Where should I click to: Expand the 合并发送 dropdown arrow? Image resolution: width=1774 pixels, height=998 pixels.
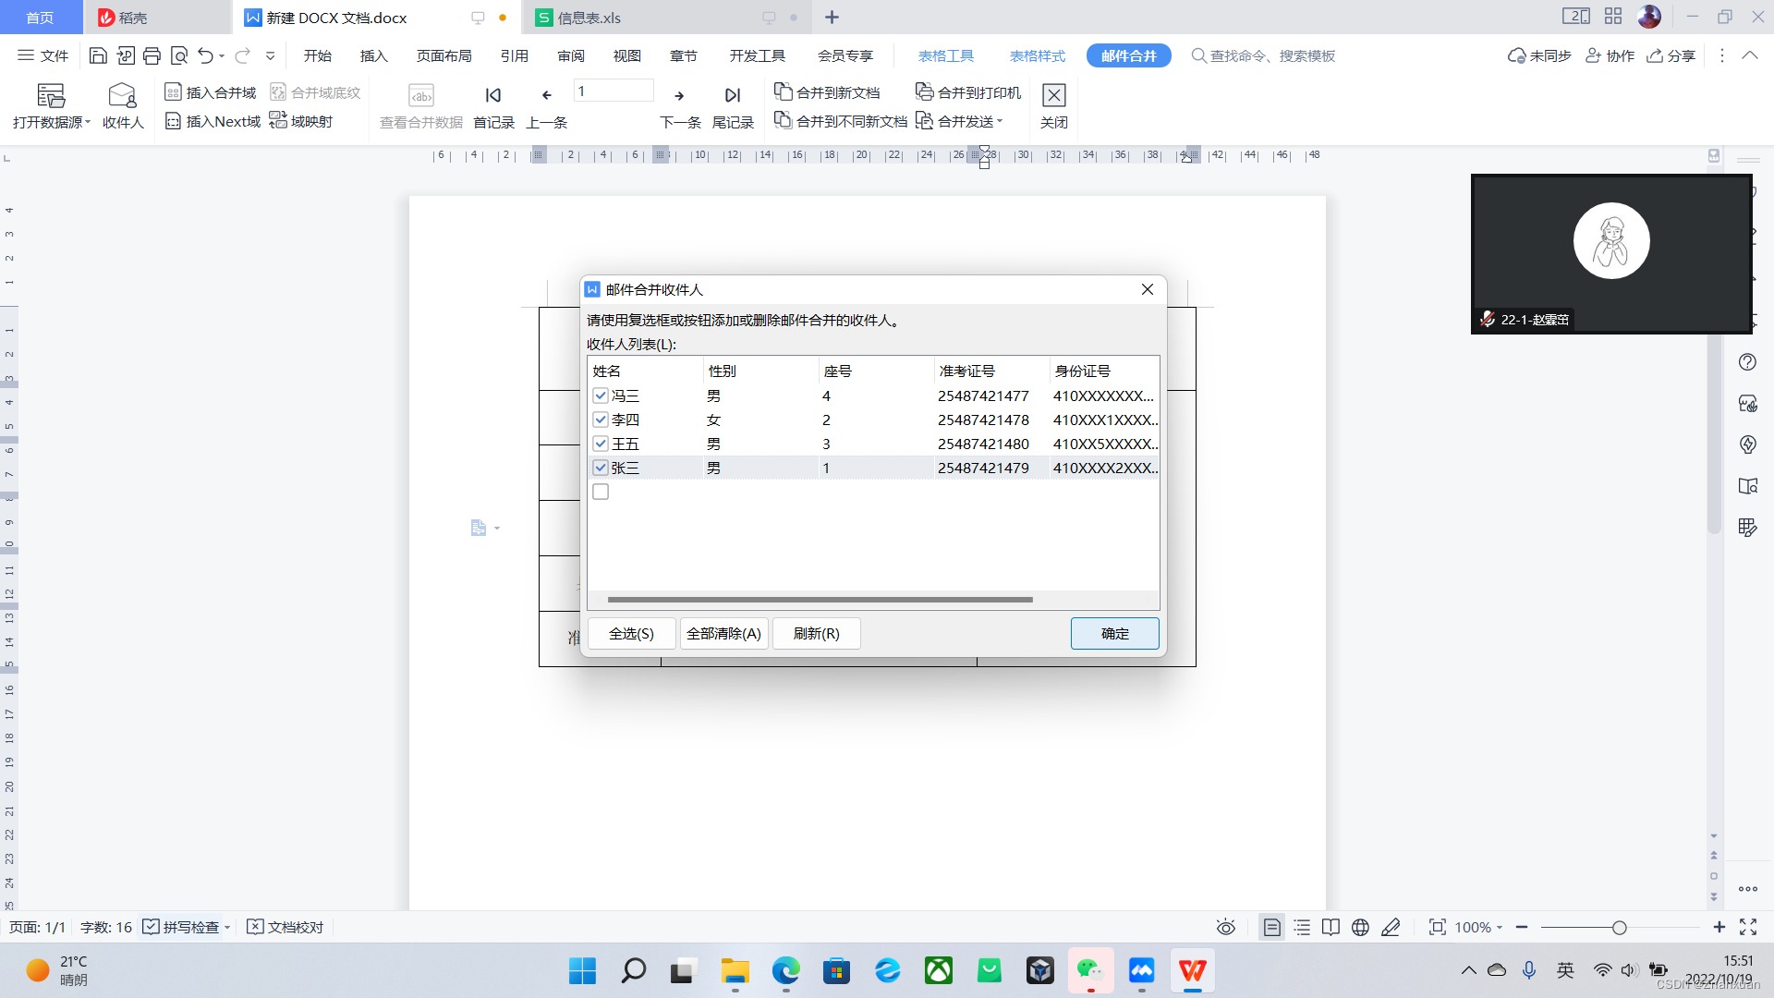1000,121
